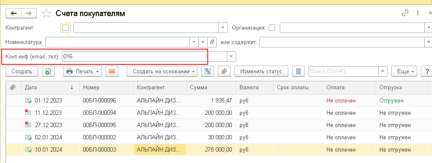Click the Изменить статус button
This screenshot has width=432, height=163.
tap(261, 71)
